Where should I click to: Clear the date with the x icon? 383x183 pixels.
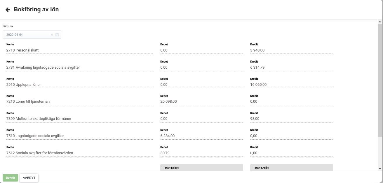[x=52, y=35]
